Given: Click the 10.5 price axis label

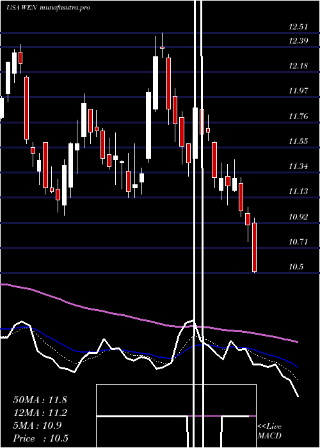Looking at the screenshot, I should pos(296,267).
